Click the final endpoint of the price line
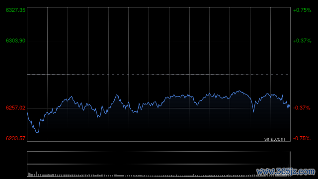 (x=290, y=105)
